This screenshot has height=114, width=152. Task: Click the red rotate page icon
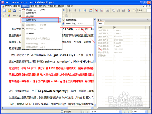click(x=96, y=10)
